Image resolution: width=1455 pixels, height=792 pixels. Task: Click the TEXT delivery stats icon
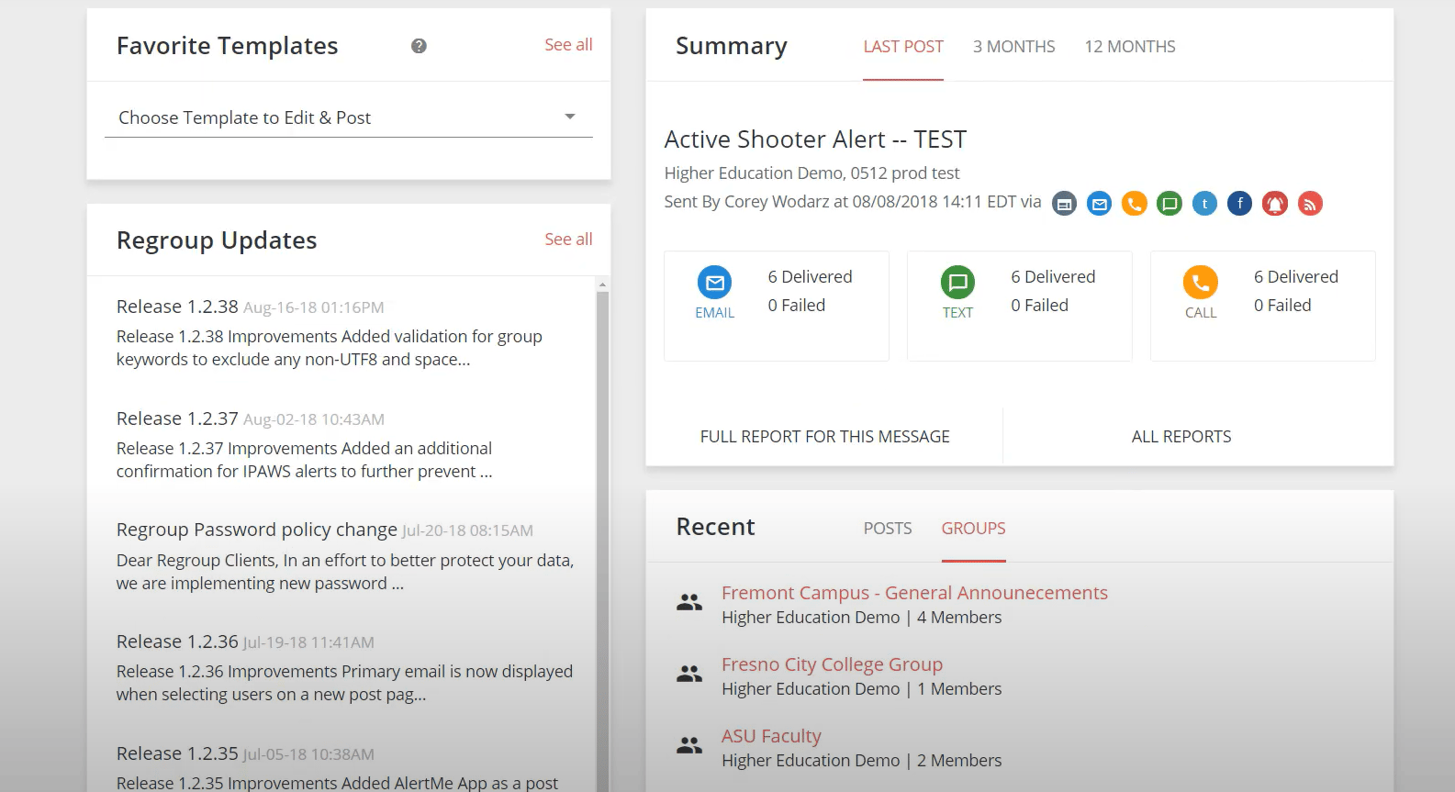(x=957, y=283)
